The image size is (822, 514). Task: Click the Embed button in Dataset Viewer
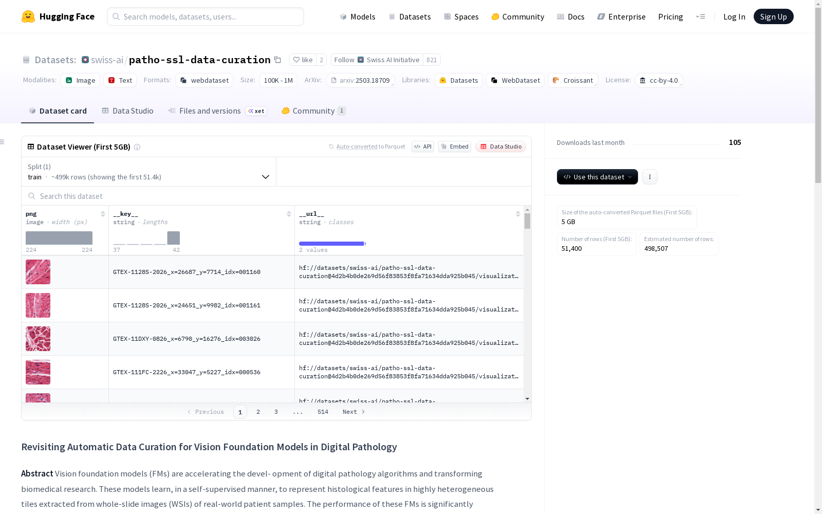(455, 146)
